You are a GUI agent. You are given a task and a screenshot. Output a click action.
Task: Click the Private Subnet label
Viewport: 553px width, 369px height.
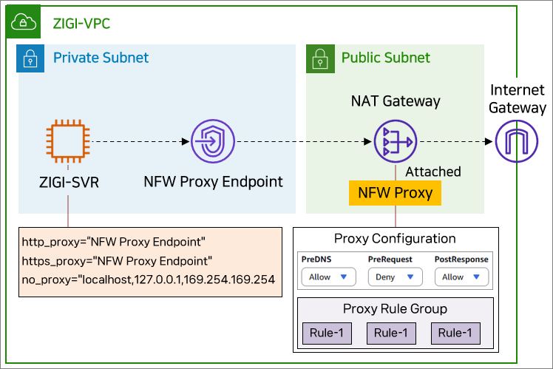coord(101,58)
